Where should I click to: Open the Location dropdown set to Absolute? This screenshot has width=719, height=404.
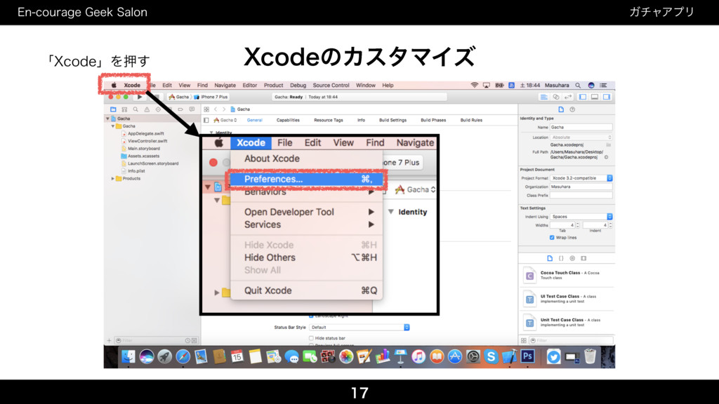click(581, 137)
